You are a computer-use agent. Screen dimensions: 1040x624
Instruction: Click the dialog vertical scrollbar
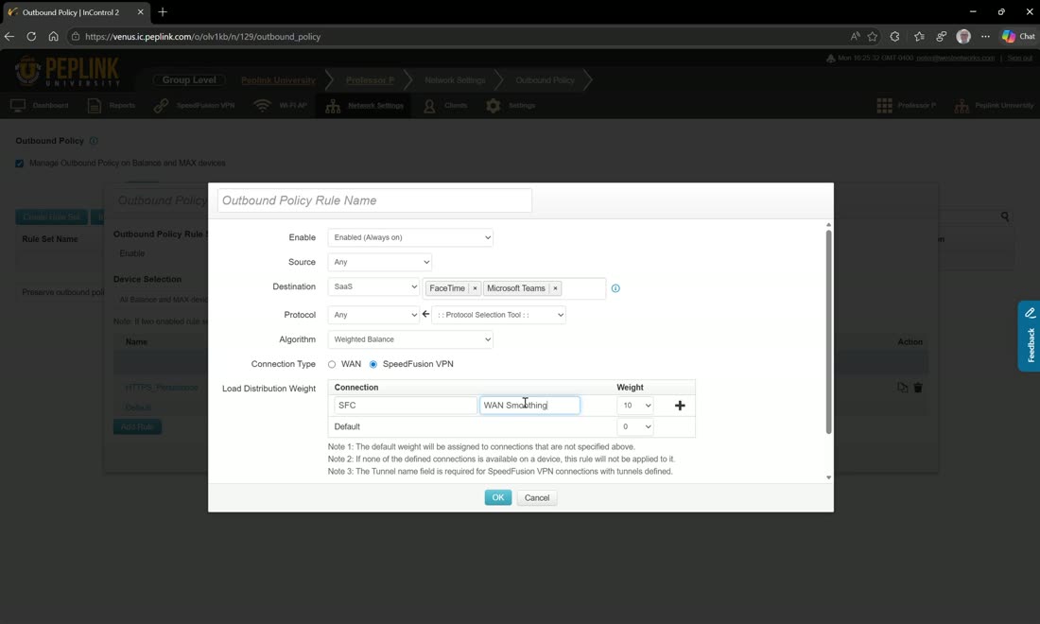point(828,332)
